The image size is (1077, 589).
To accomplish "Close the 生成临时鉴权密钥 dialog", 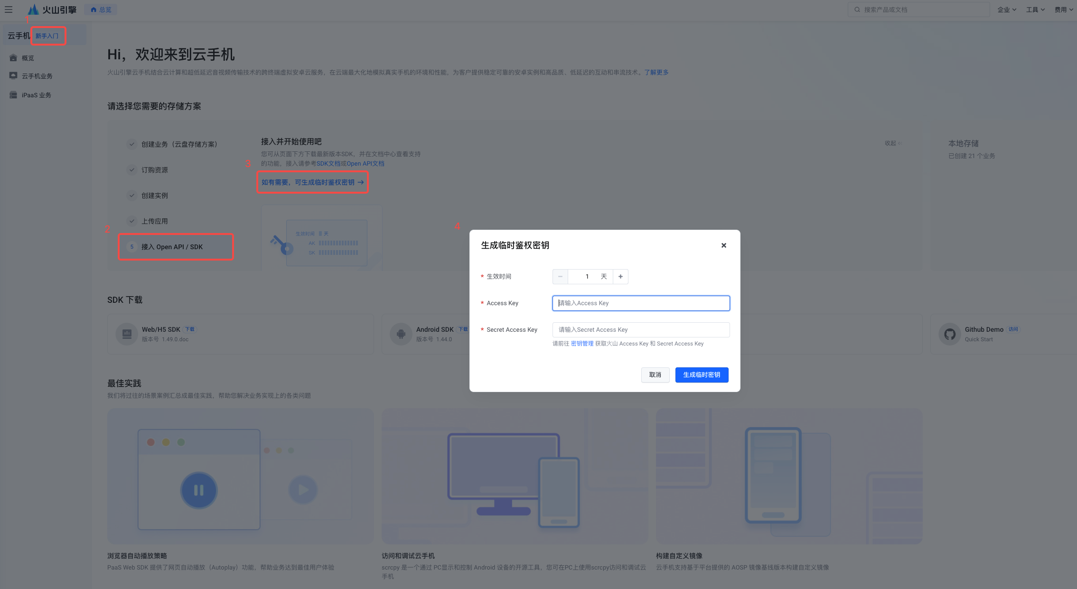I will pos(723,245).
